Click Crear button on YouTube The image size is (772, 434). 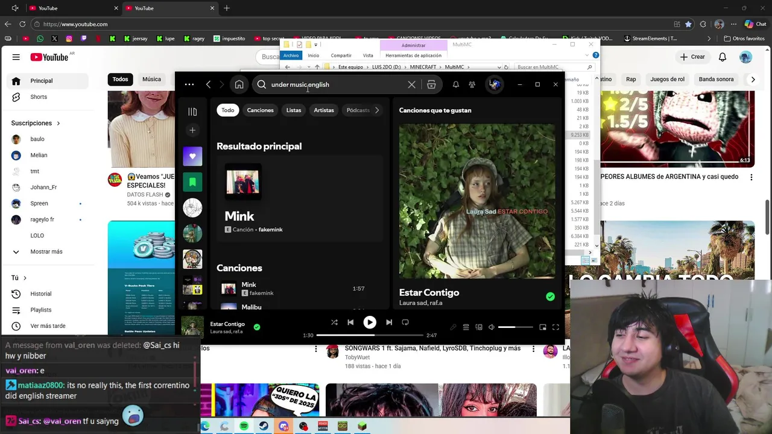[x=692, y=57]
